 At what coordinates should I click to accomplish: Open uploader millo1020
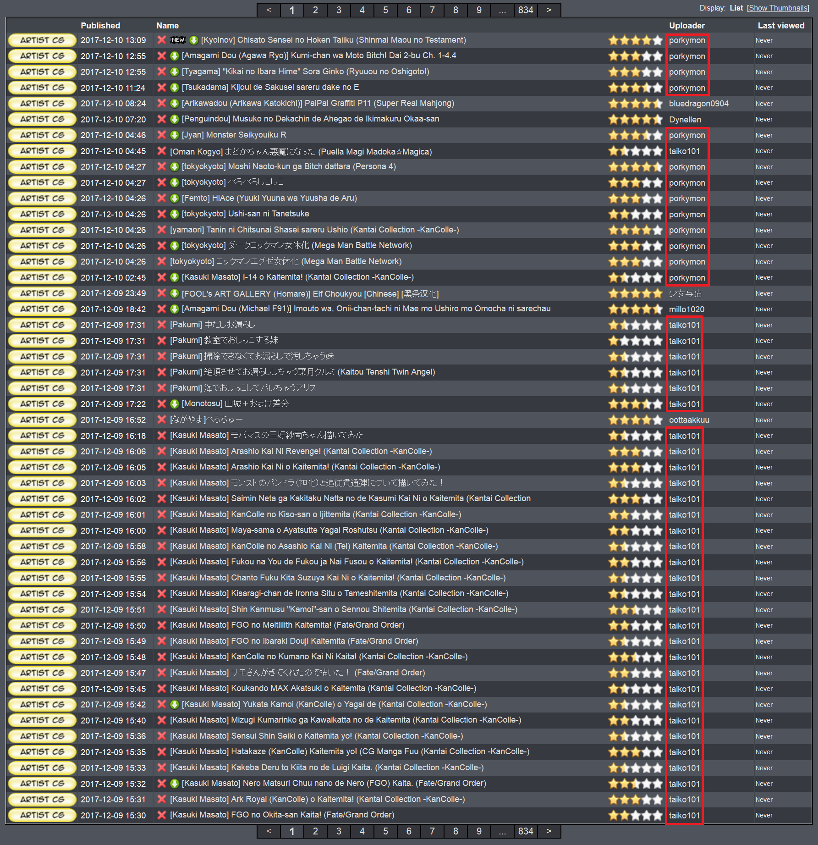coord(686,309)
